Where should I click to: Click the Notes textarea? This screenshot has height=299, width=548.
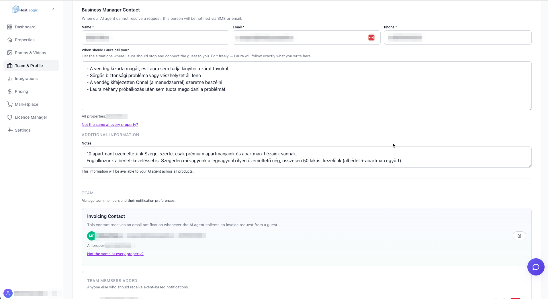(306, 157)
